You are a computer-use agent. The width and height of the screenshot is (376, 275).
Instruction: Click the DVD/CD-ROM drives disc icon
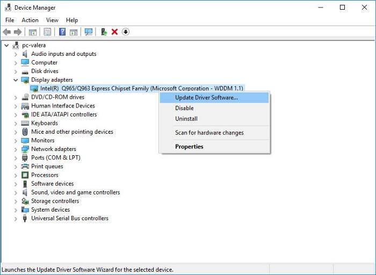click(x=25, y=97)
